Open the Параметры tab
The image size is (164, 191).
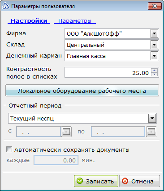coord(75,21)
